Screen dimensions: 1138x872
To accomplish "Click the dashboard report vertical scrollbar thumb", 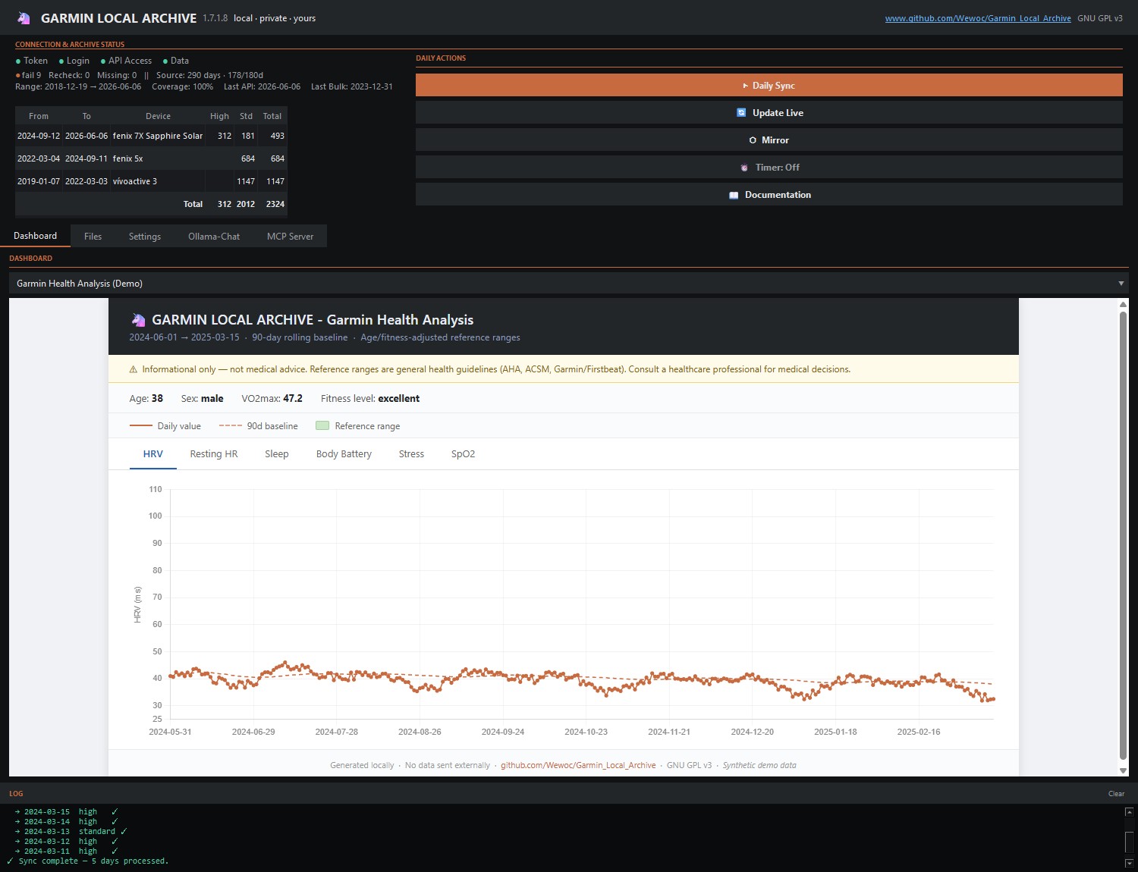I will (1124, 535).
